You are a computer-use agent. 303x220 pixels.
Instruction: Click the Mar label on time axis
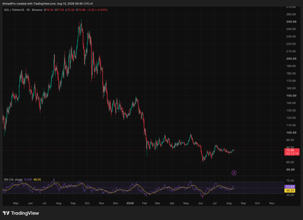(158, 203)
